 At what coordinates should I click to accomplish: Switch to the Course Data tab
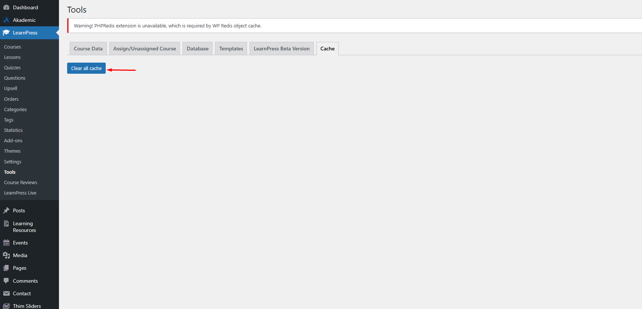88,49
